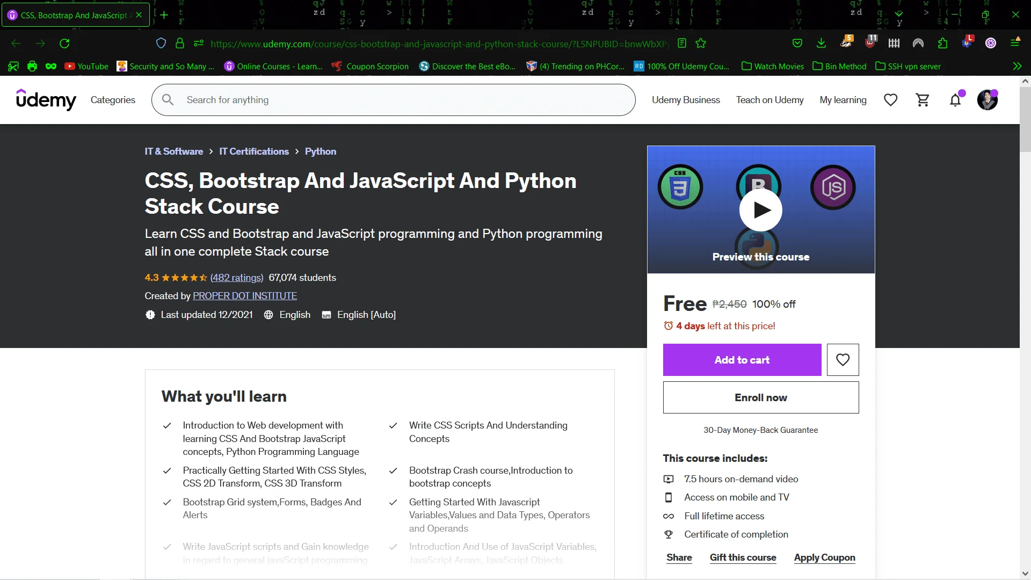Toggle reader view icon in address bar
The width and height of the screenshot is (1031, 580).
[x=682, y=44]
